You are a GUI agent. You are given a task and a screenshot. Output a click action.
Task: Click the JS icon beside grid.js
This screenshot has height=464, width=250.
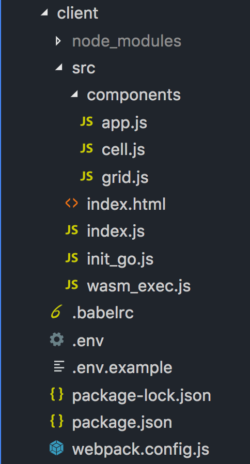click(87, 176)
